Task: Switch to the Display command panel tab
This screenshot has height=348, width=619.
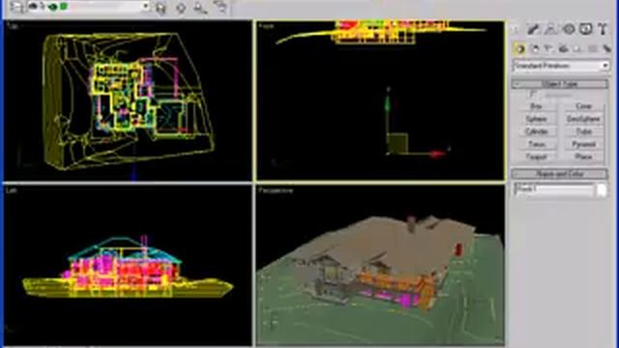Action: (x=586, y=29)
